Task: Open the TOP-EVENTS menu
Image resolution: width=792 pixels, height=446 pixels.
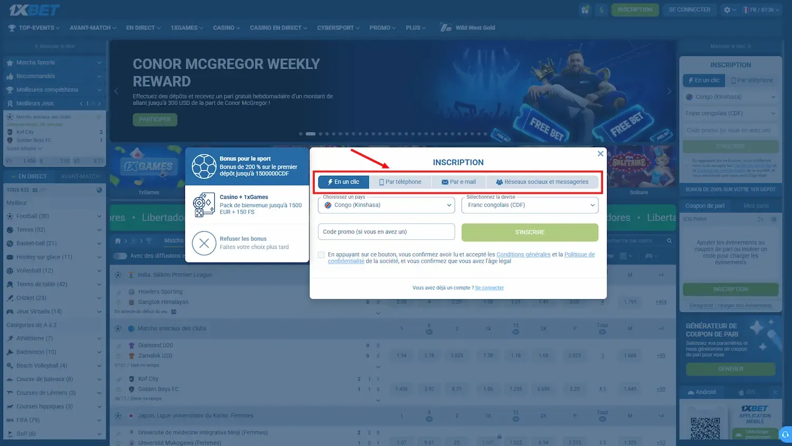Action: (x=34, y=27)
